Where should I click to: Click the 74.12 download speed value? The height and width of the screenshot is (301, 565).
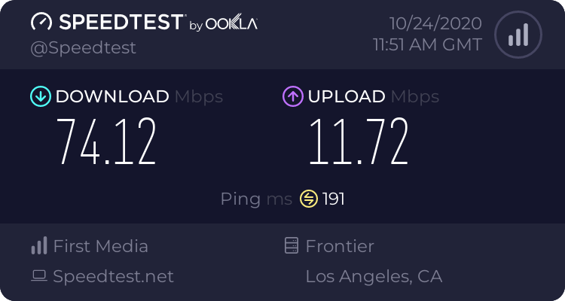click(107, 141)
